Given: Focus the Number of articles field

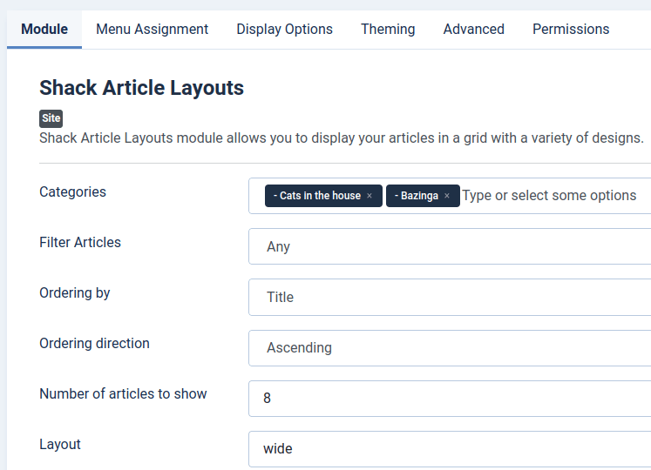Looking at the screenshot, I should pos(450,399).
